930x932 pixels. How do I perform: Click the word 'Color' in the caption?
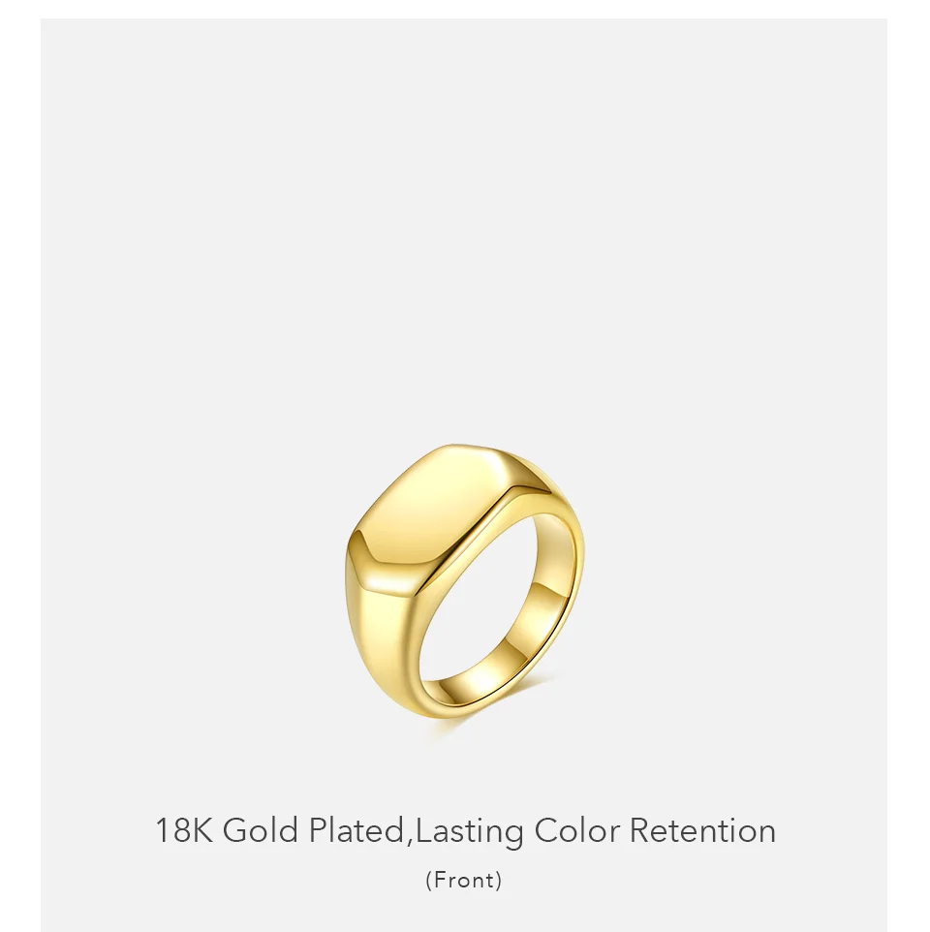tap(576, 829)
